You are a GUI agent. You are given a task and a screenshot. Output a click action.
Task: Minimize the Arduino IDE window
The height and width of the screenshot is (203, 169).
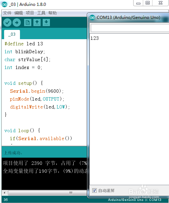pos(138,3)
